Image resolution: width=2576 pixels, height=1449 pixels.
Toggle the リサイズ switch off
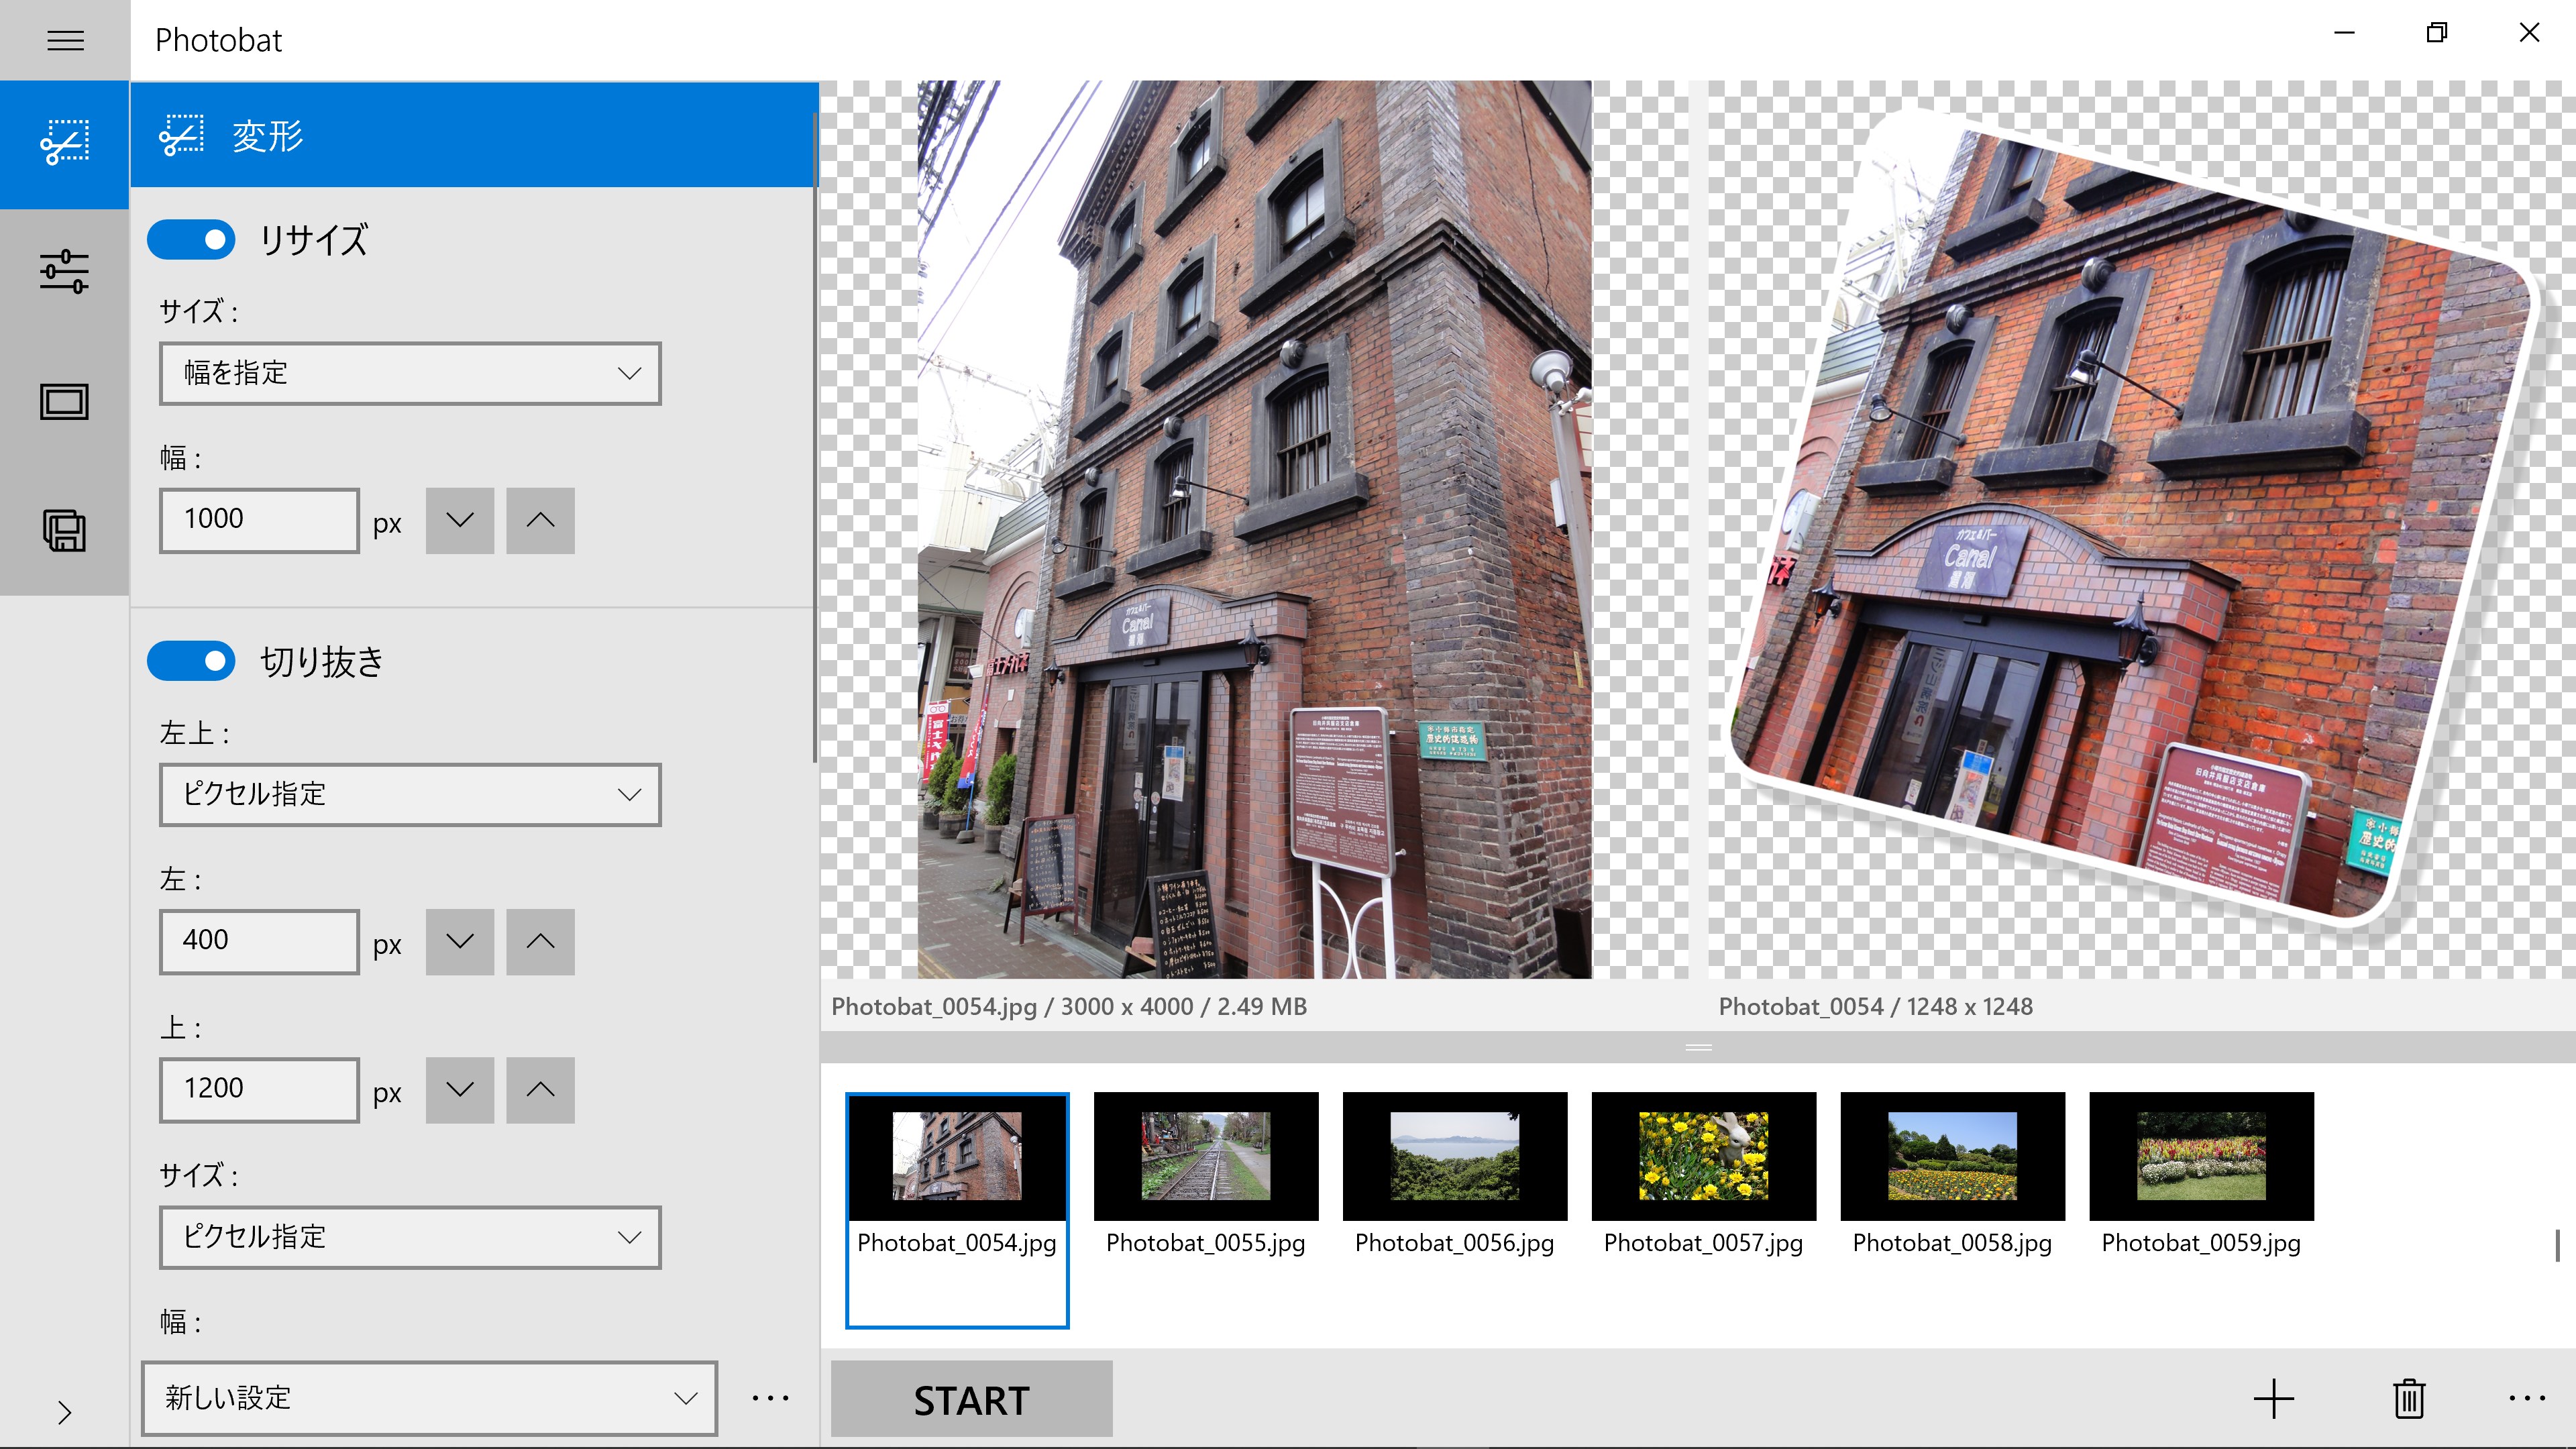pos(191,240)
